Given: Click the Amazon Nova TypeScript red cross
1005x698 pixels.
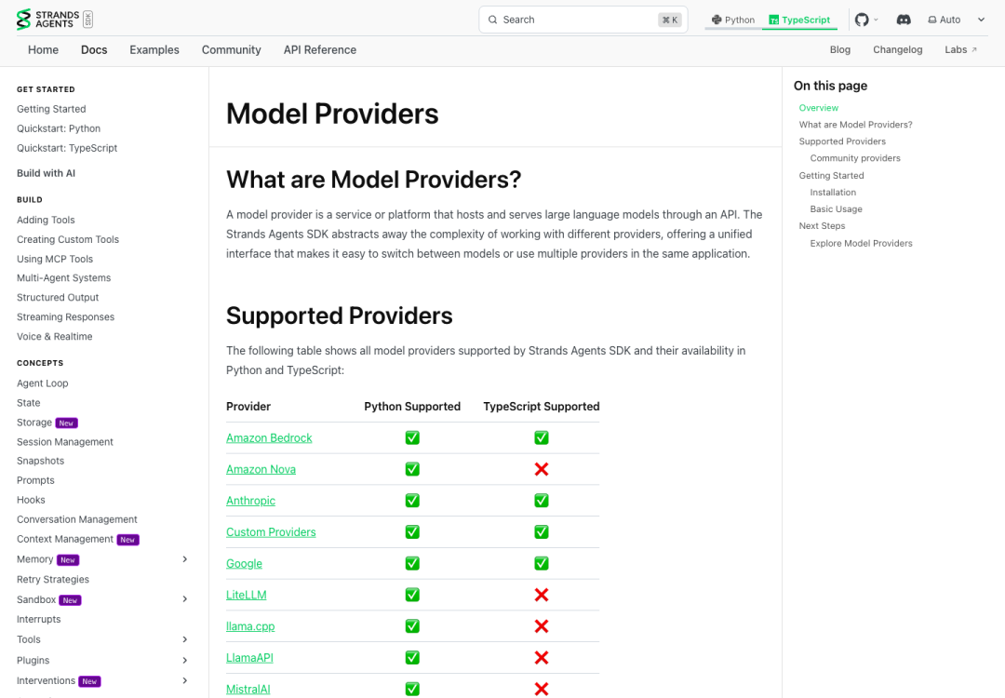Looking at the screenshot, I should pos(542,469).
